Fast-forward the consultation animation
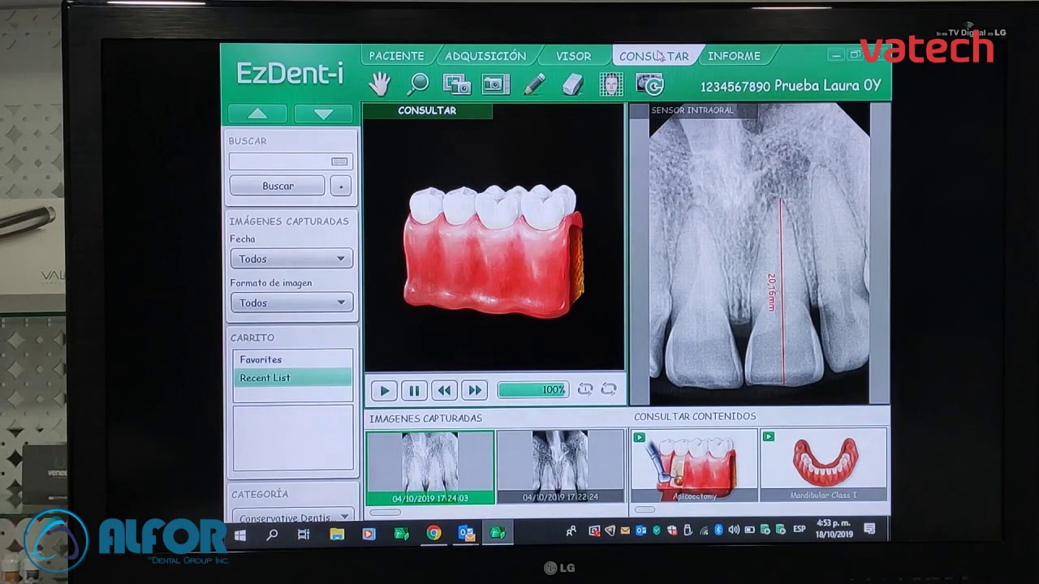1039x584 pixels. tap(474, 390)
